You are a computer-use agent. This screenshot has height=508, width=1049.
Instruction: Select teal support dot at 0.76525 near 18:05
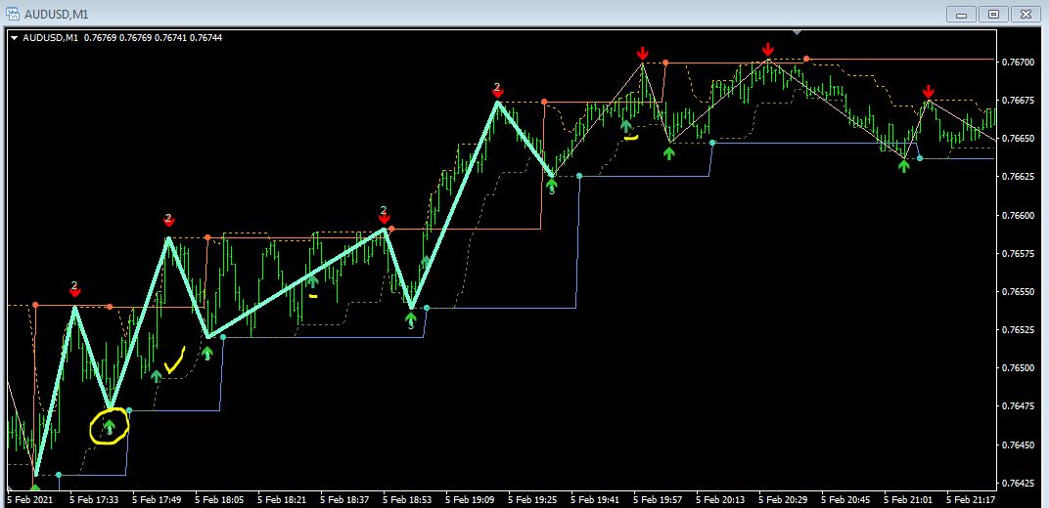tap(223, 337)
